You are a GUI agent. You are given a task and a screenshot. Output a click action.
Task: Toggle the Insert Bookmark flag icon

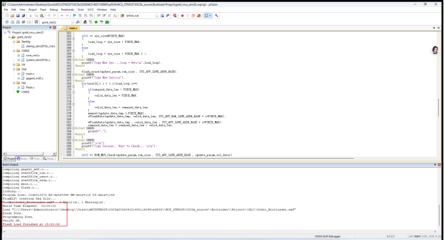pos(74,15)
